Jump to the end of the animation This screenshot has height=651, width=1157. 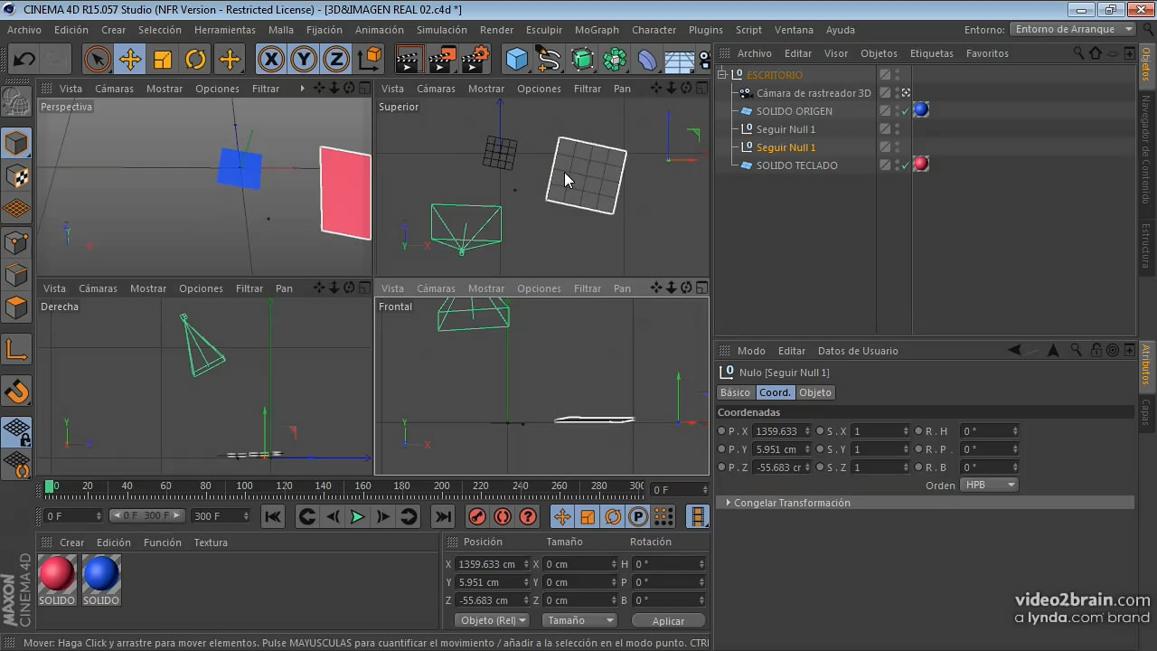(x=442, y=516)
